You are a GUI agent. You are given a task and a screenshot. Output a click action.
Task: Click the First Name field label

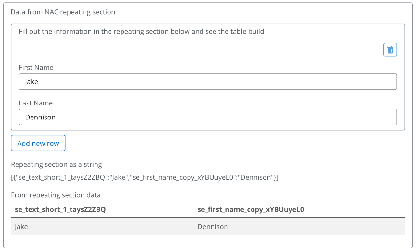36,68
